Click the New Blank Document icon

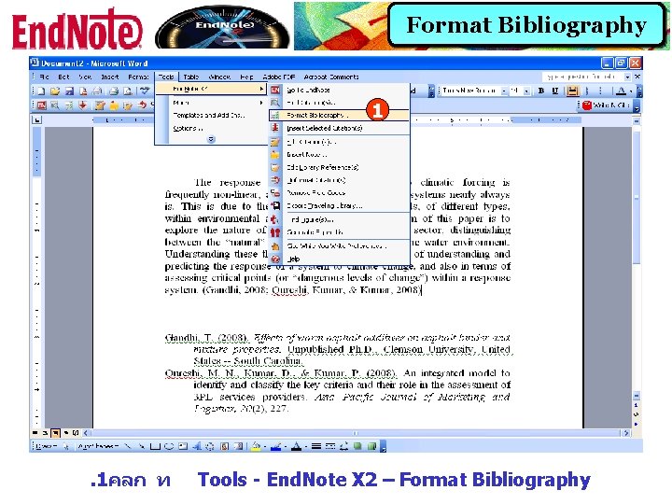(x=41, y=91)
